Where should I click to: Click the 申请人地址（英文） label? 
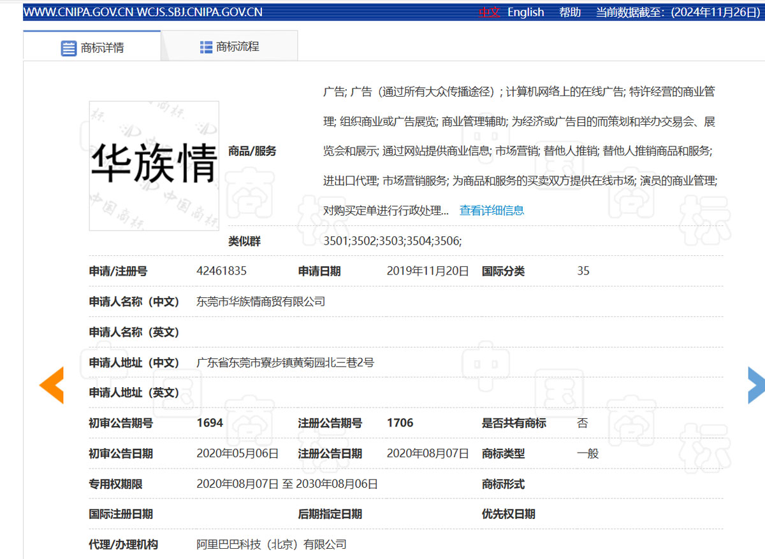(x=135, y=393)
